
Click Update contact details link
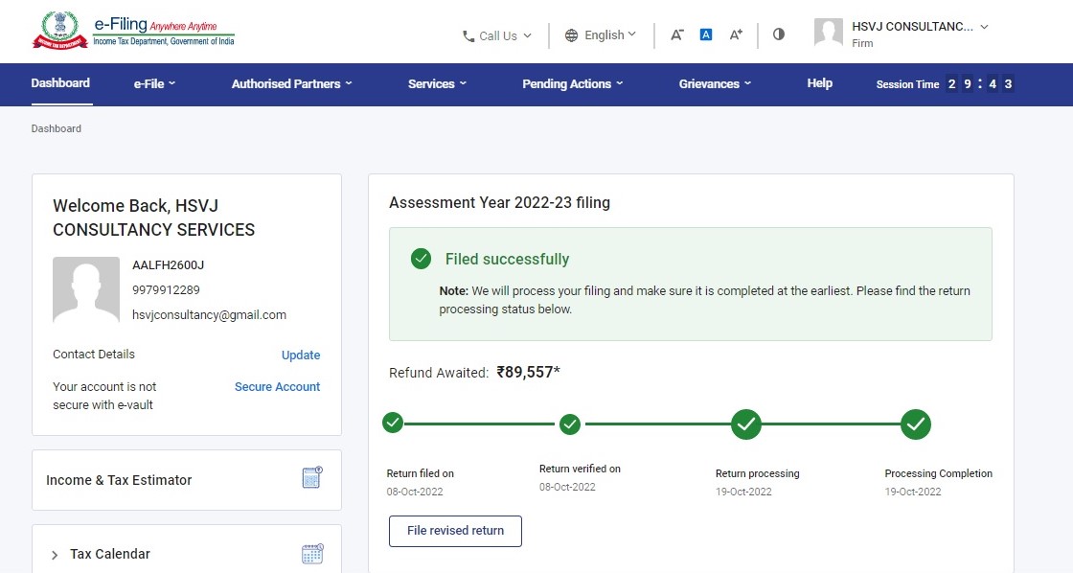(x=301, y=355)
